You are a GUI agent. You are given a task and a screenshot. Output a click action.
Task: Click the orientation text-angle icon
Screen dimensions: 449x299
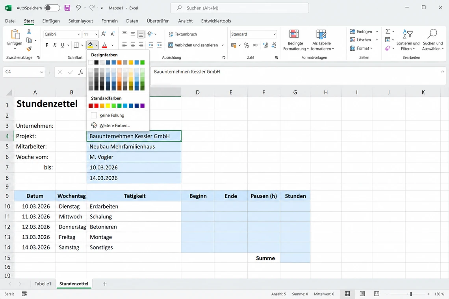[x=150, y=34]
